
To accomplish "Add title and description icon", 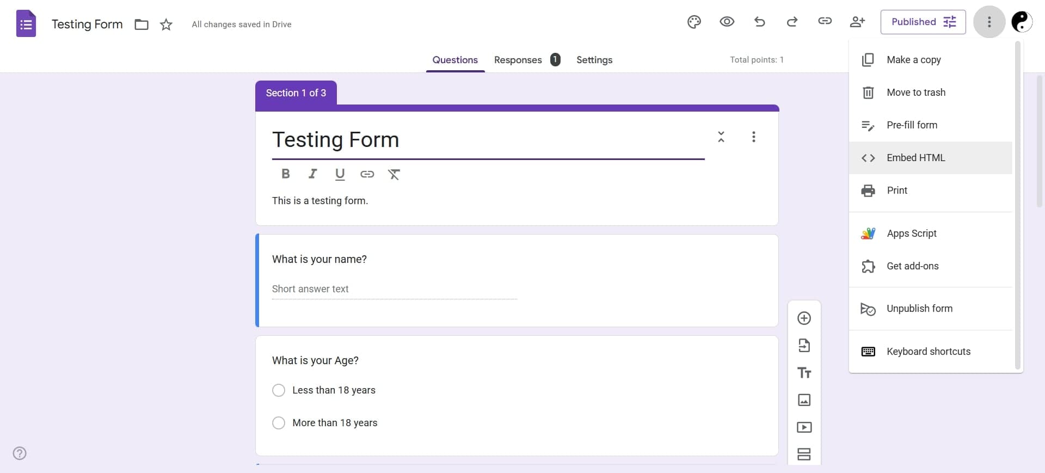I will [804, 373].
